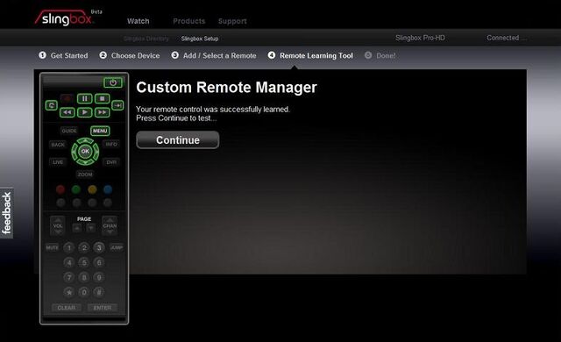Image resolution: width=561 pixels, height=342 pixels.
Task: Click the ENTER button on the remote
Action: (x=103, y=308)
